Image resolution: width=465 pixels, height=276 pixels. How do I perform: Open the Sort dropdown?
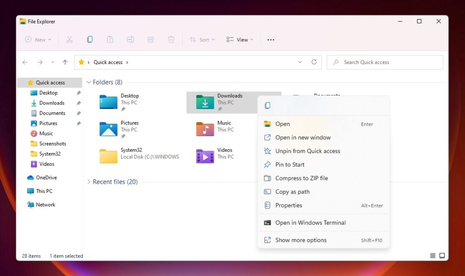coord(202,40)
